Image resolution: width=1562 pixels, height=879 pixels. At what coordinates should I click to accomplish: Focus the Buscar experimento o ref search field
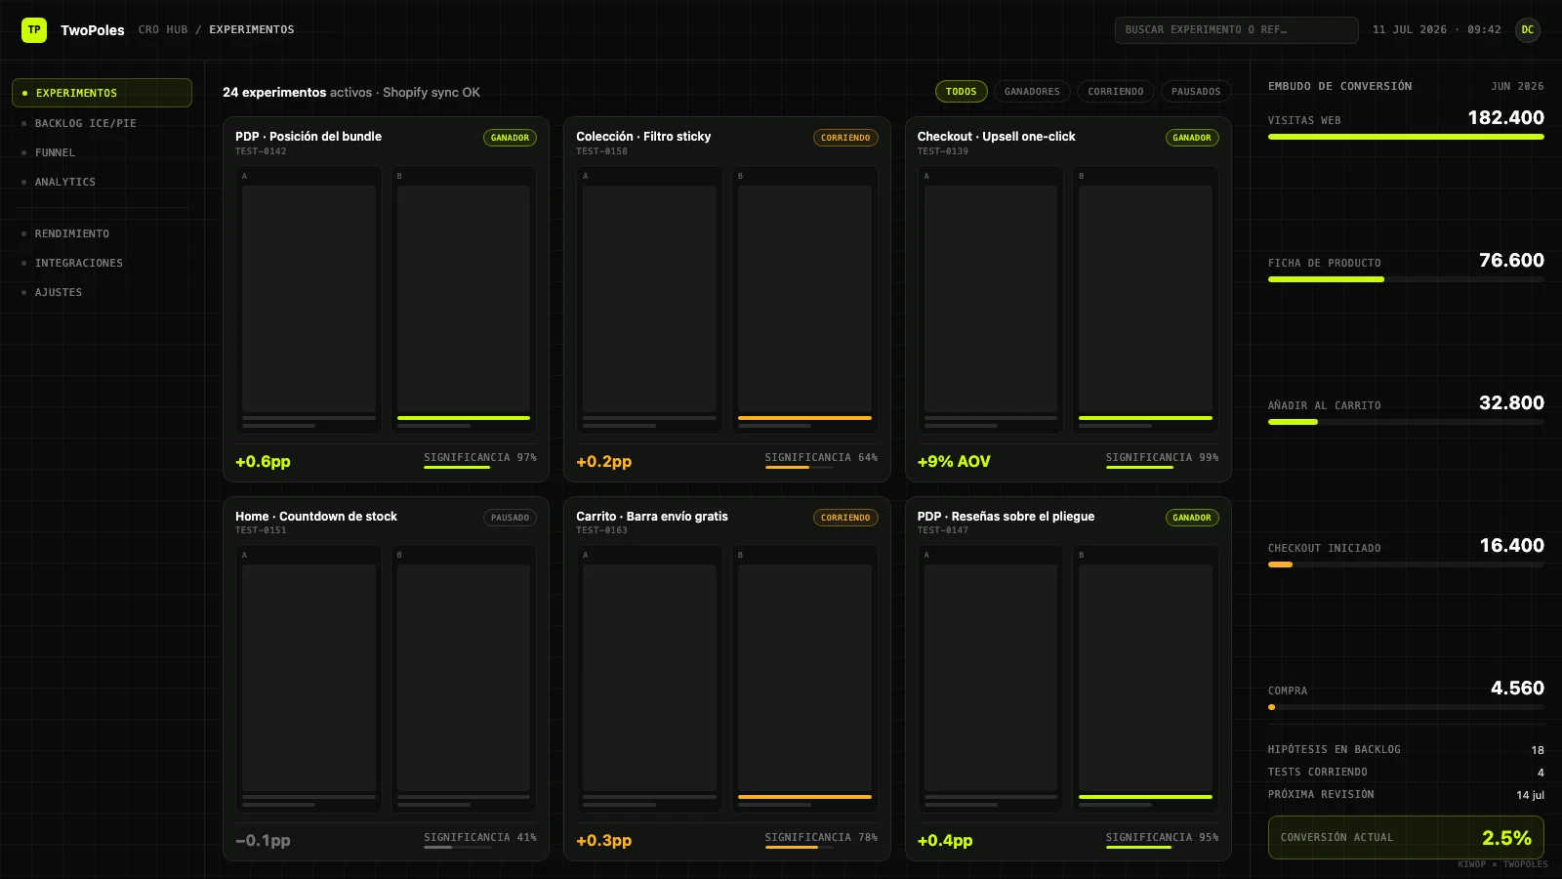[x=1237, y=30]
